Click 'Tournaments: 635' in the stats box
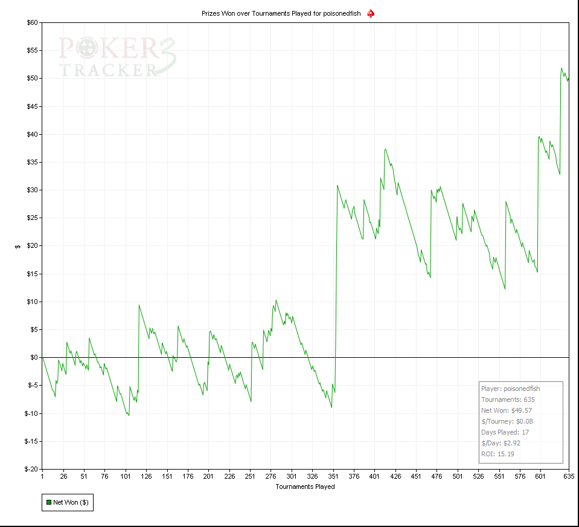The height and width of the screenshot is (527, 579). tap(508, 399)
